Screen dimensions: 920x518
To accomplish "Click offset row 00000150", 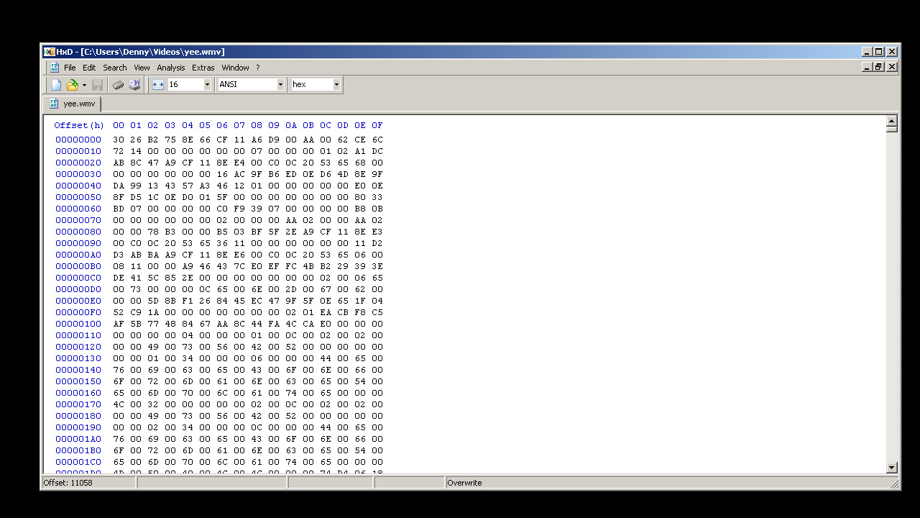I will (78, 381).
